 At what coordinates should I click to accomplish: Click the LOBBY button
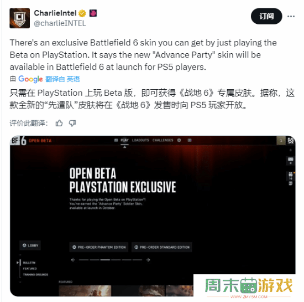pos(30,245)
